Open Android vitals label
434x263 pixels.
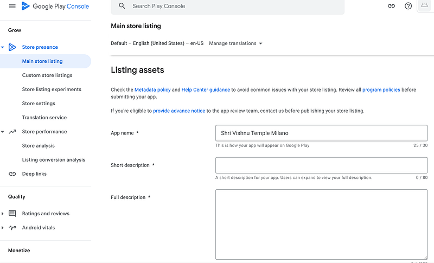tap(39, 228)
